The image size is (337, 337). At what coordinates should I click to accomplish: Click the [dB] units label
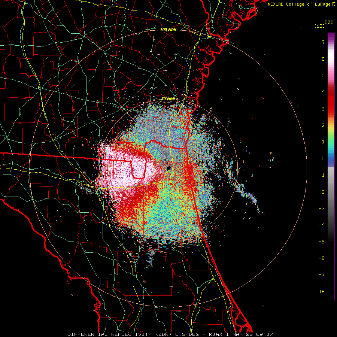(x=319, y=26)
